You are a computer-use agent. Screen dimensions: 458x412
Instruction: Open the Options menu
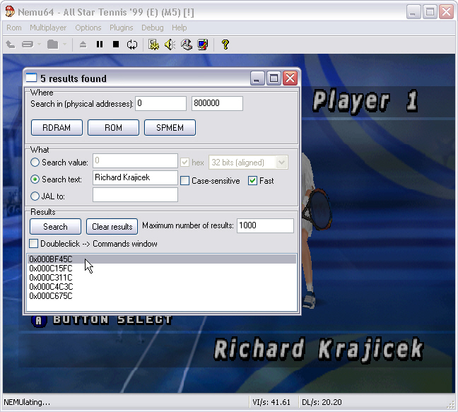[88, 28]
